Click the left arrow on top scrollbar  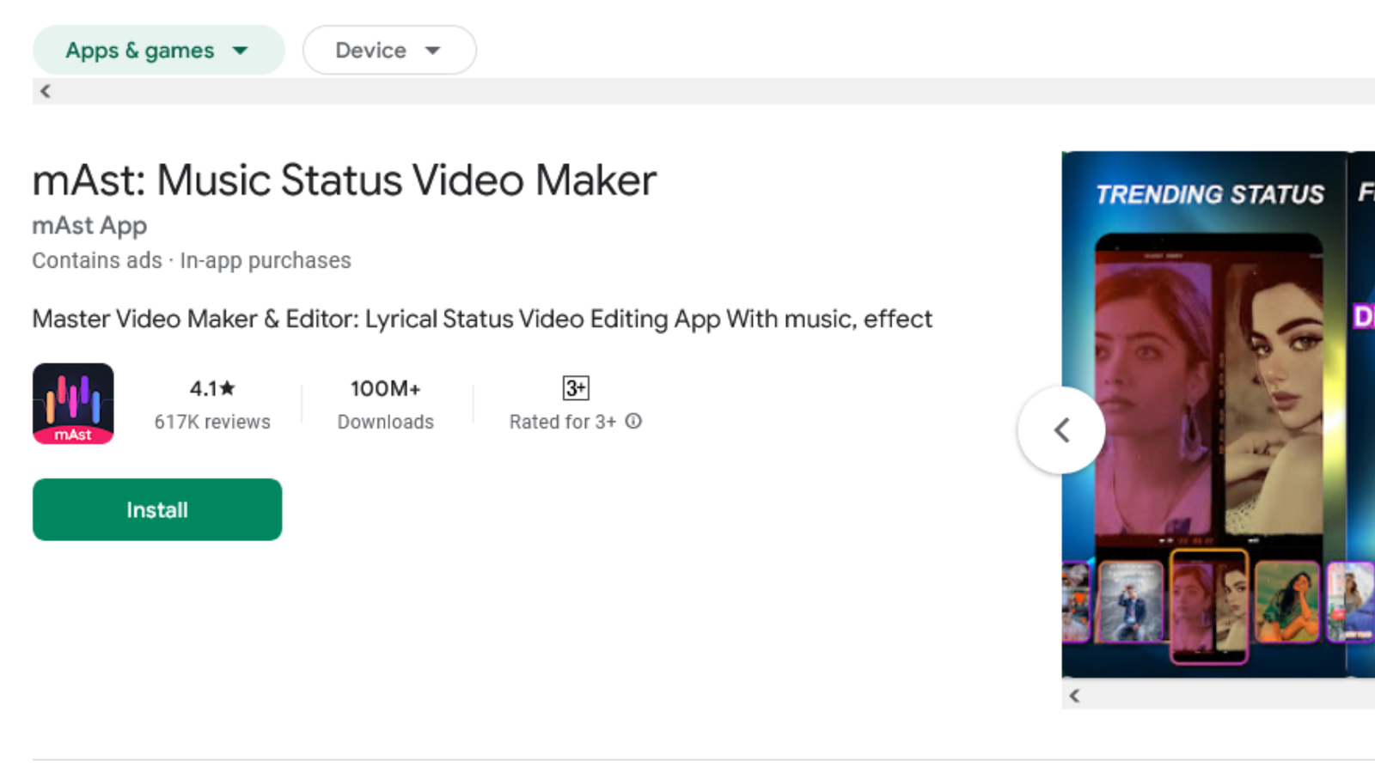pyautogui.click(x=46, y=91)
